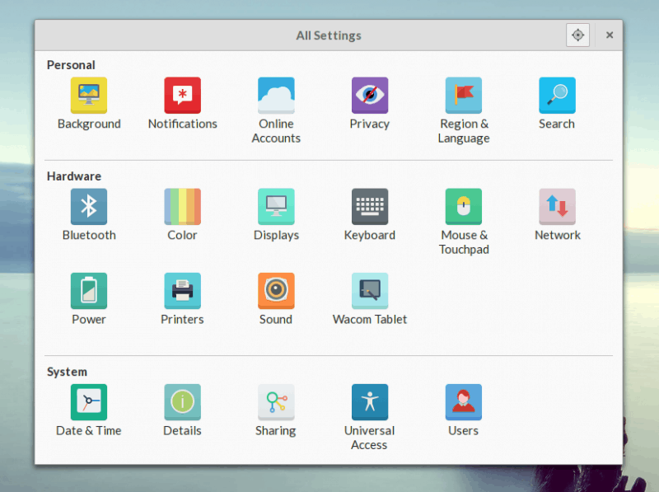Viewport: 659px width, 492px height.
Task: Open Wacom Tablet settings
Action: coord(369,291)
